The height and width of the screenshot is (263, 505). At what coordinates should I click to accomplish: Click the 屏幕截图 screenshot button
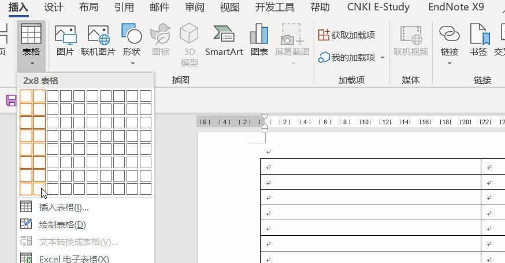coord(292,43)
